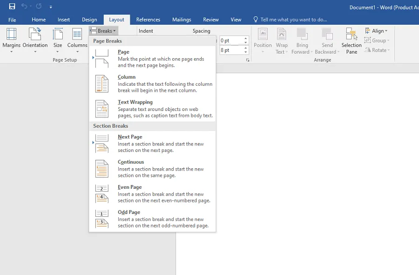Image resolution: width=419 pixels, height=275 pixels.
Task: Select the Layout tab
Action: tap(116, 20)
